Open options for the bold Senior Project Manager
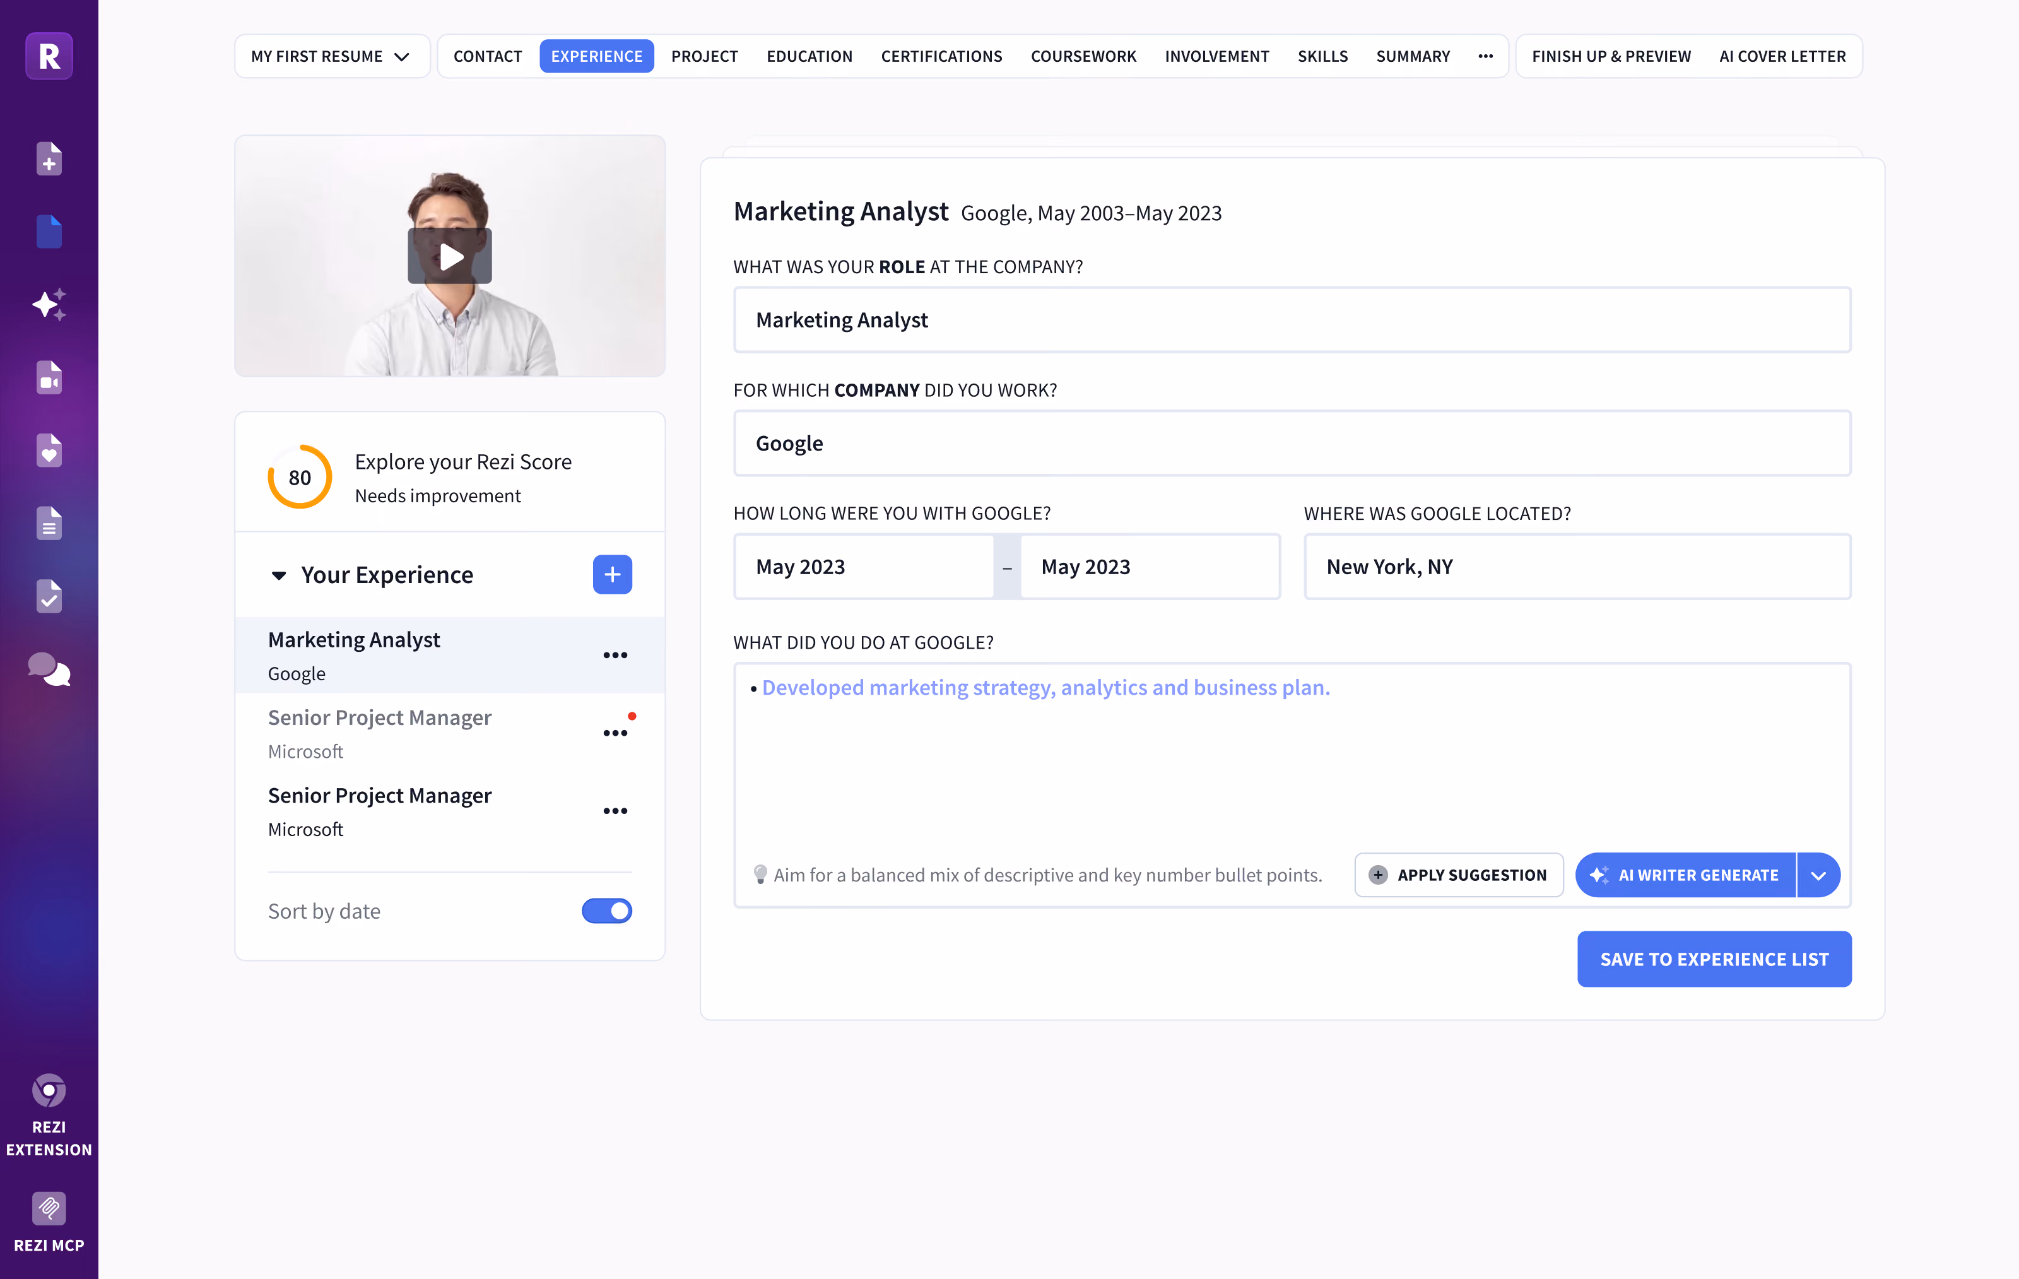 coord(615,811)
